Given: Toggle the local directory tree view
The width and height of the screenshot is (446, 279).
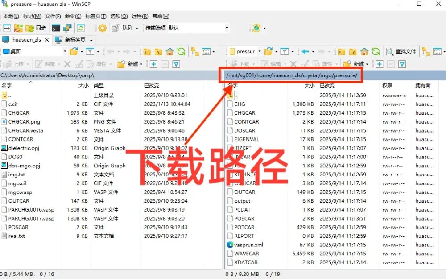Looking at the screenshot, I should pos(194,51).
